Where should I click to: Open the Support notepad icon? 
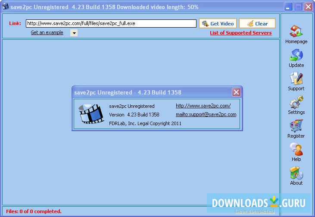click(x=296, y=79)
